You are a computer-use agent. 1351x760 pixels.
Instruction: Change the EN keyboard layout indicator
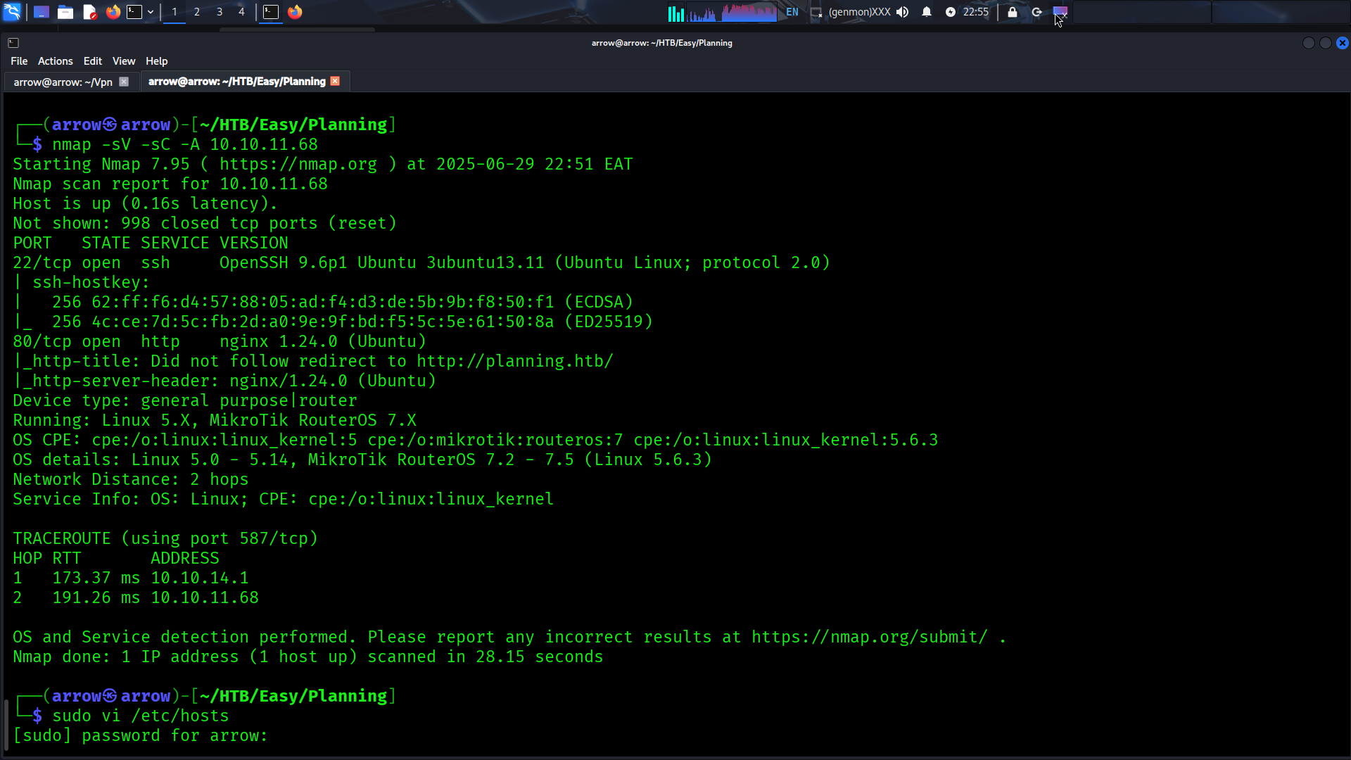point(792,12)
